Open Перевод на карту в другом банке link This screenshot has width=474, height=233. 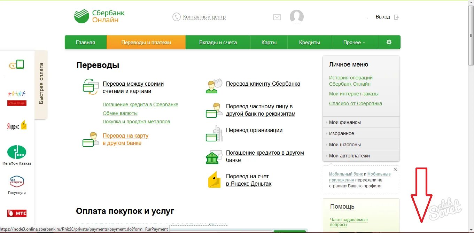point(125,139)
